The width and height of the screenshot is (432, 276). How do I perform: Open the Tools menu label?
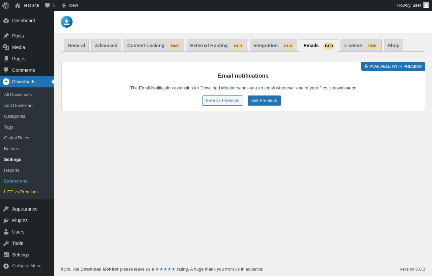click(18, 243)
